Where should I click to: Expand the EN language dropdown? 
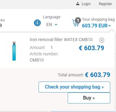coord(52,25)
